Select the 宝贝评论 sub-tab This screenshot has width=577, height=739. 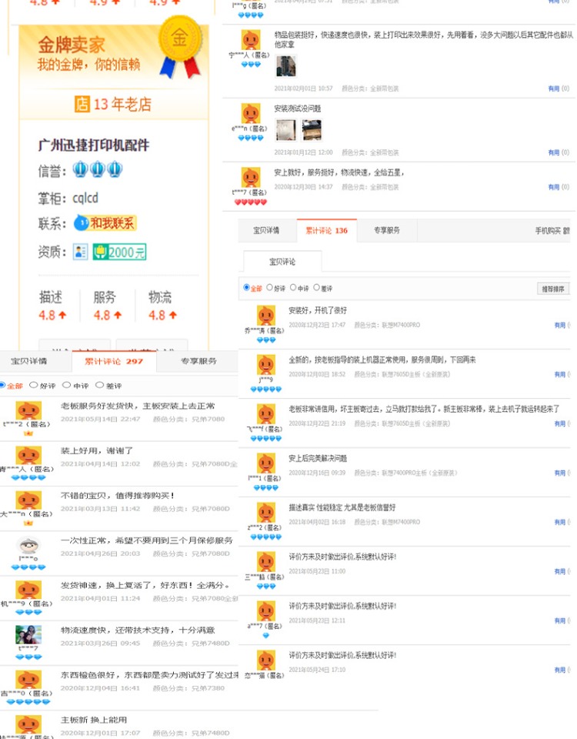click(x=282, y=262)
